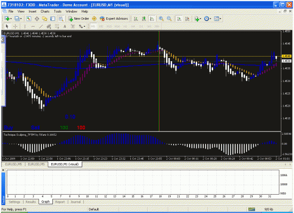The height and width of the screenshot is (213, 294).
Task: Open the Market Watch window icon
Action: [29, 18]
